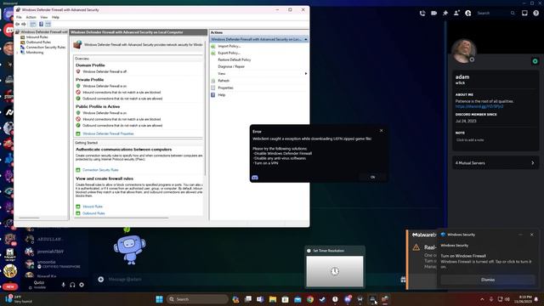The height and width of the screenshot is (306, 544).
Task: Open Microsoft Teams from the taskbar
Action: click(x=260, y=299)
